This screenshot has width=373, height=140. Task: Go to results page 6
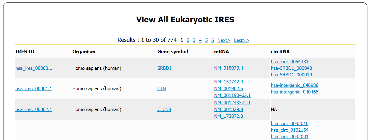click(213, 40)
